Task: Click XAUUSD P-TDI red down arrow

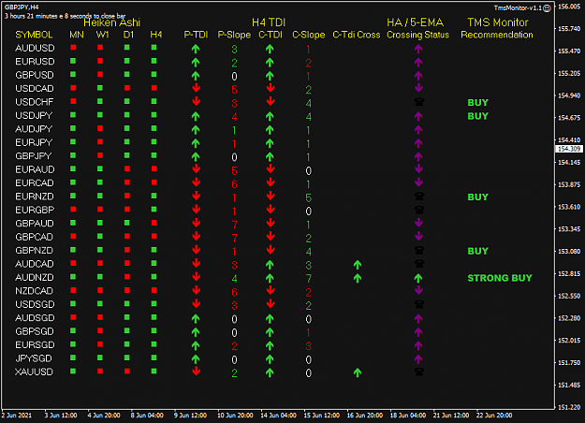Action: [x=197, y=372]
